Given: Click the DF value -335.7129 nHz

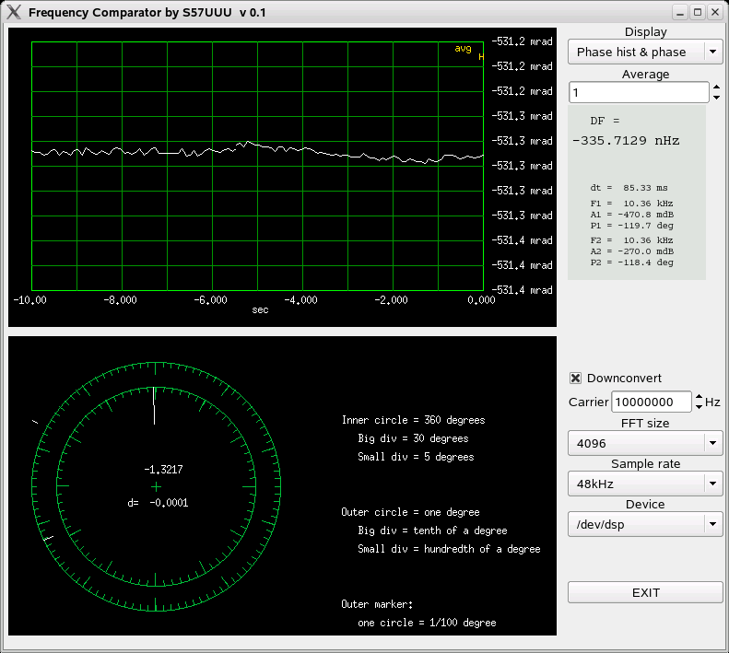Looking at the screenshot, I should coord(626,141).
